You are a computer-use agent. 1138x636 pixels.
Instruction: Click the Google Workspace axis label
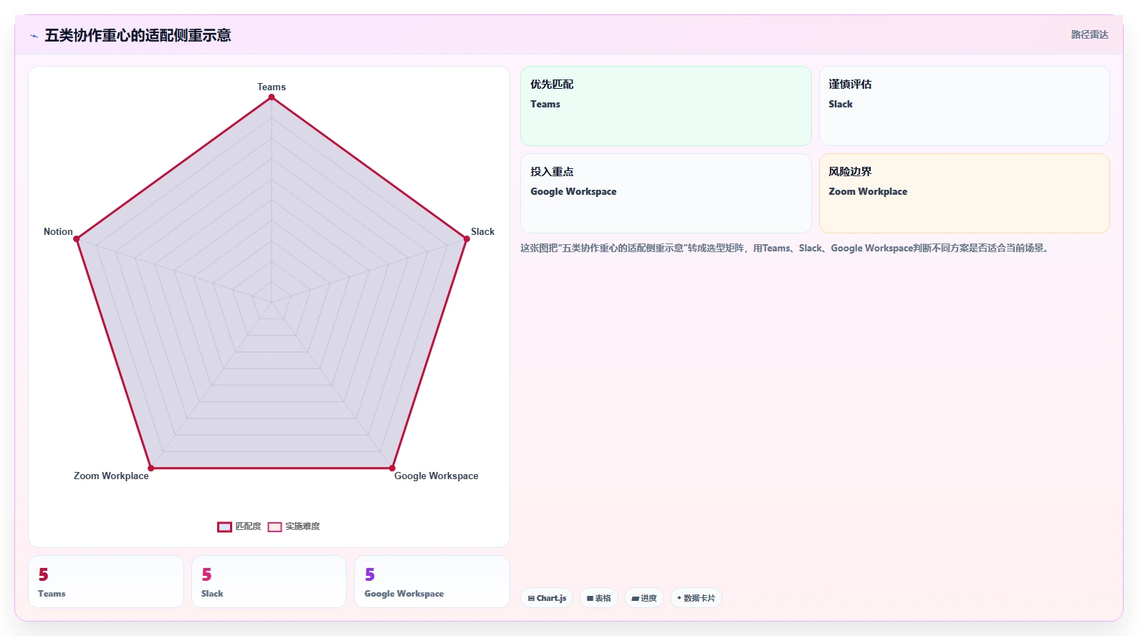[436, 476]
